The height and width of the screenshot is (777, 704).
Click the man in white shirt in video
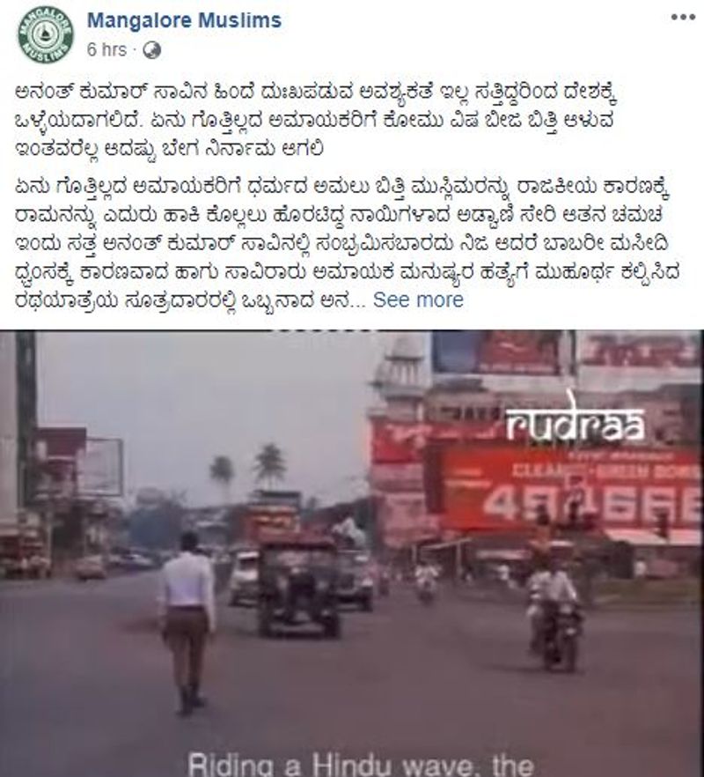pos(187,623)
